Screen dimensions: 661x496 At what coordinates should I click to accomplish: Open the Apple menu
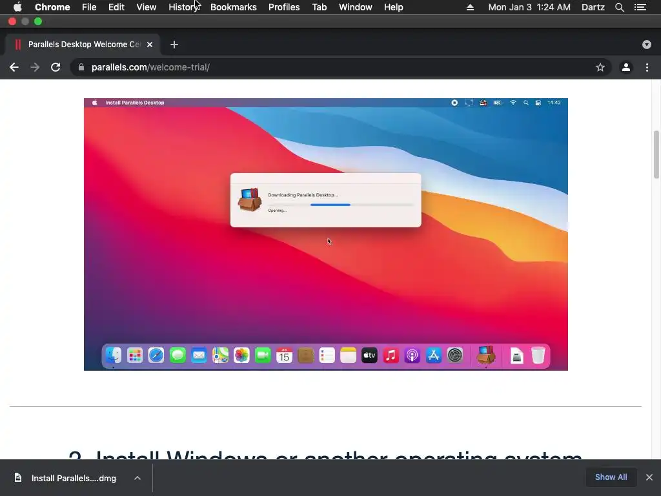click(17, 7)
